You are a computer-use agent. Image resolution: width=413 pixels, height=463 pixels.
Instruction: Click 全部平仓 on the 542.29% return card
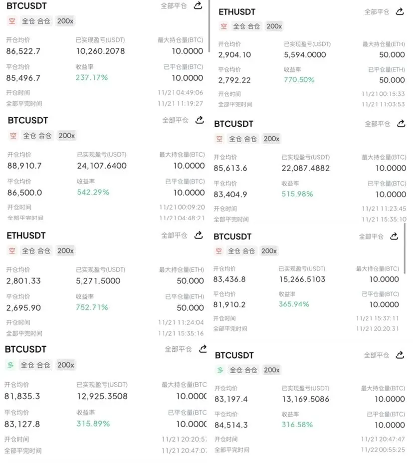pyautogui.click(x=175, y=120)
